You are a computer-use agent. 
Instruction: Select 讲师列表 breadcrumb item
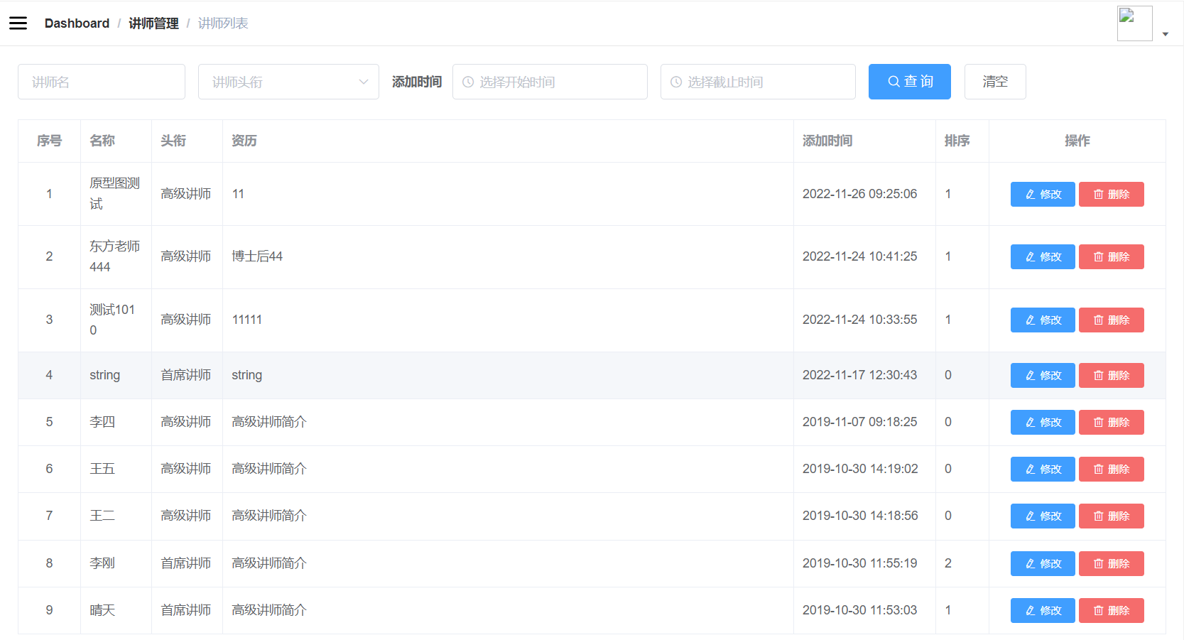[x=223, y=23]
